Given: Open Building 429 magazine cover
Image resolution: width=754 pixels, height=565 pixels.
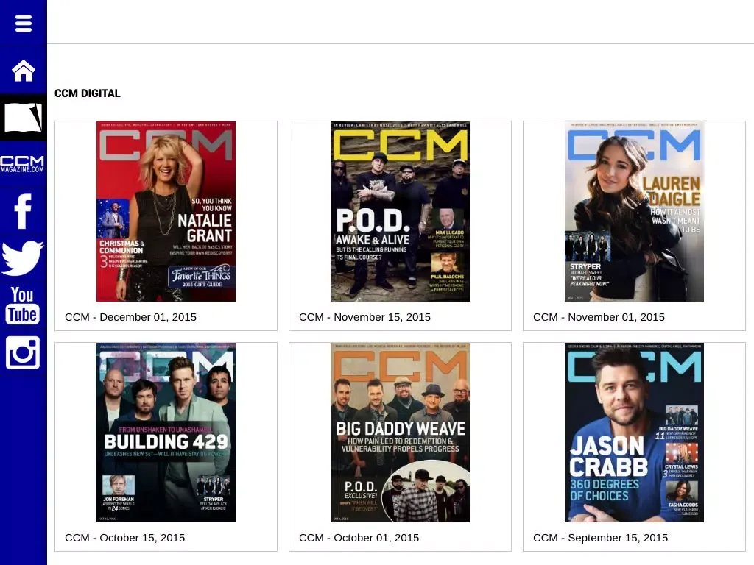Looking at the screenshot, I should coord(166,433).
